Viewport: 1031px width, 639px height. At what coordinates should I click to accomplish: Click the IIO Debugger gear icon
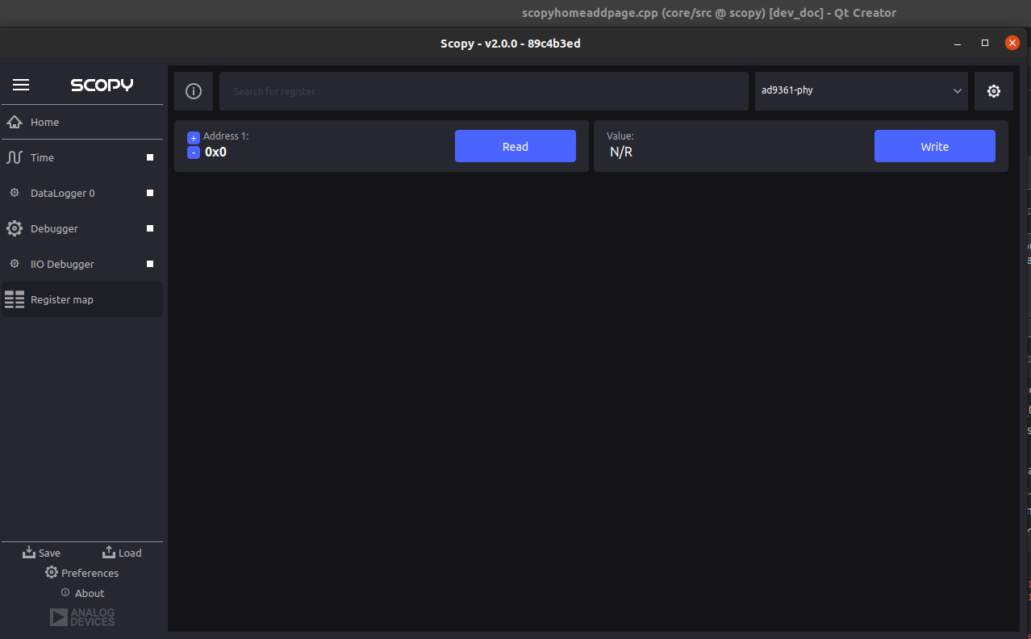click(x=14, y=264)
